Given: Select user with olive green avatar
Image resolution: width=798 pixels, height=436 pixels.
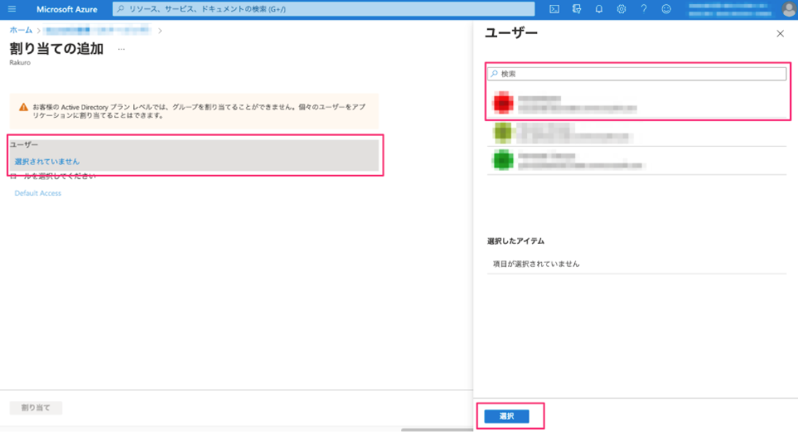Looking at the screenshot, I should click(x=636, y=133).
